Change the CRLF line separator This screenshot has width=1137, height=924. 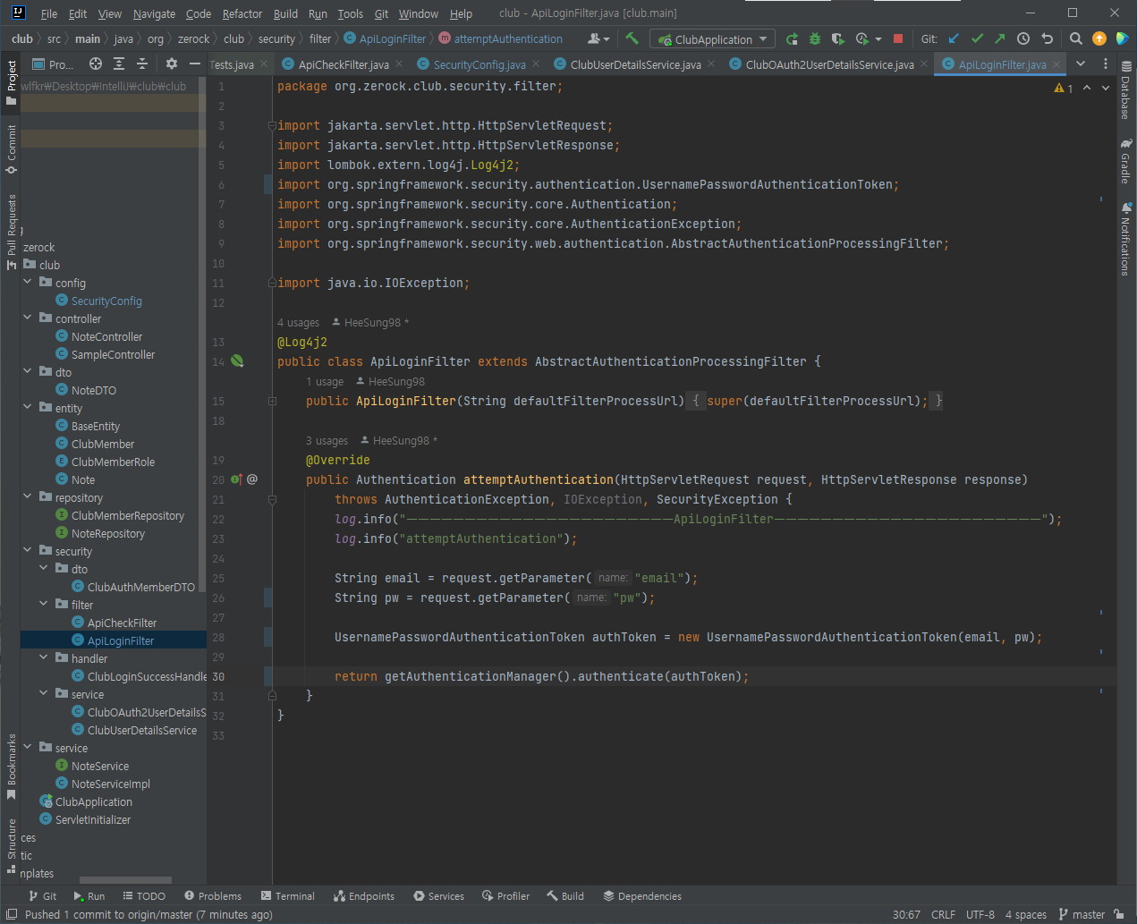tap(943, 914)
